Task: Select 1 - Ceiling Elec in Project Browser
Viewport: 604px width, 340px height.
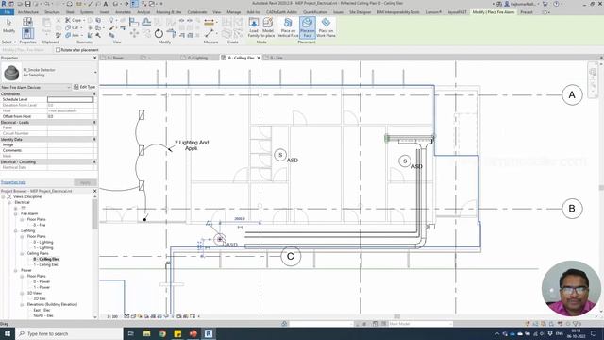Action: (x=46, y=264)
